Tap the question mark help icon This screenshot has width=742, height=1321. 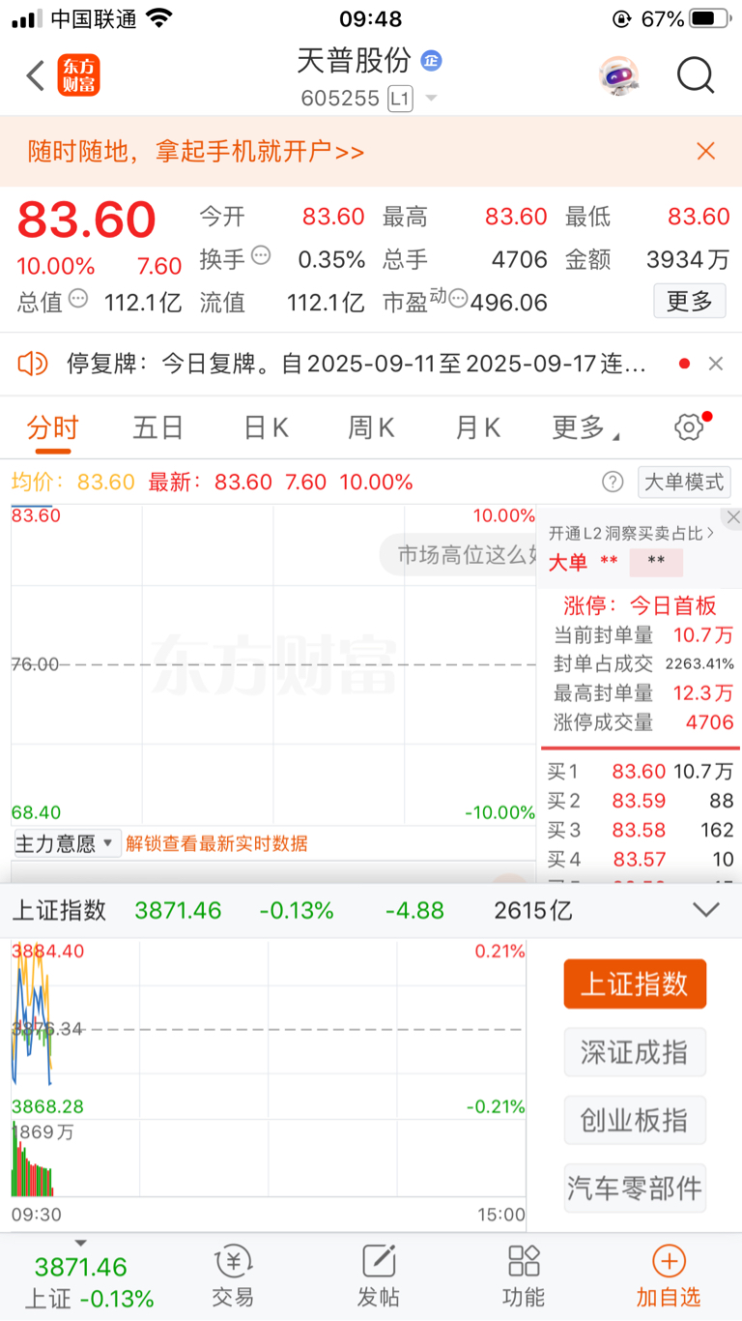click(613, 482)
